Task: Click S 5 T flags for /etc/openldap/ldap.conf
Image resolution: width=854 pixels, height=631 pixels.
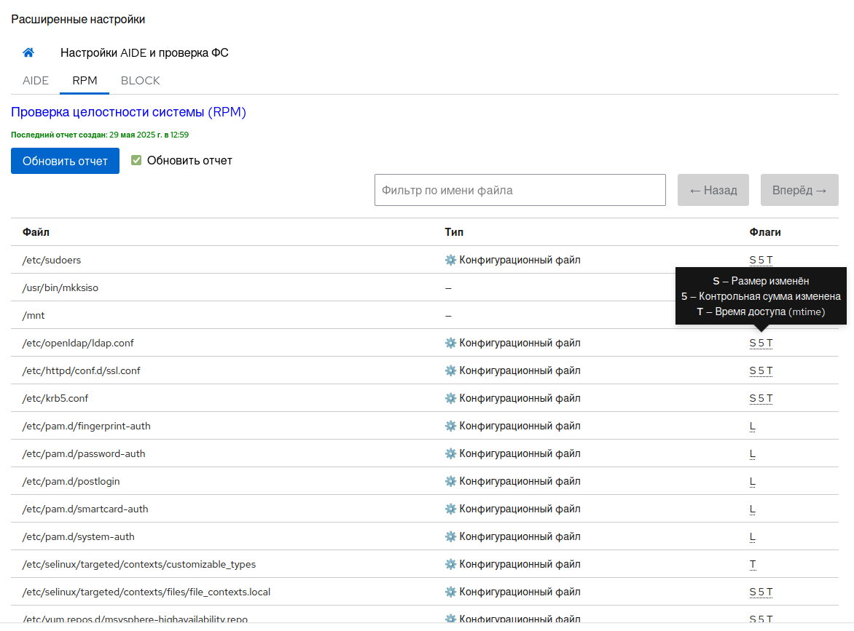Action: (x=761, y=343)
